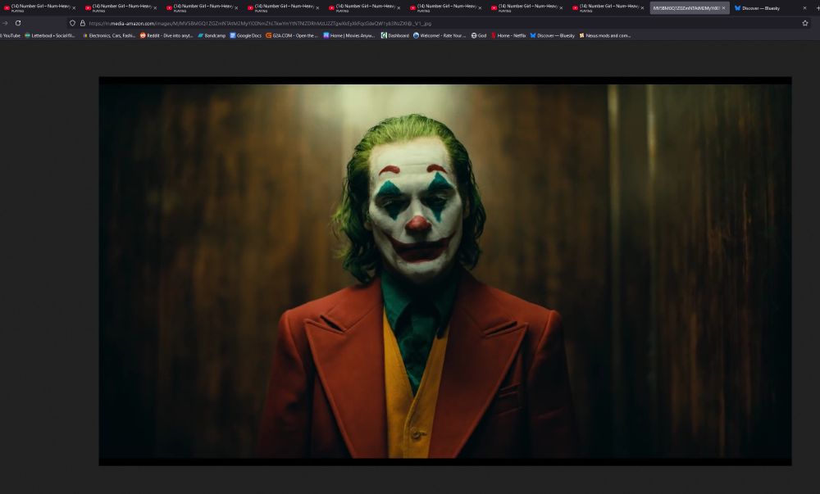The image size is (820, 494).
Task: Open the tracking protection shield icon
Action: (72, 23)
